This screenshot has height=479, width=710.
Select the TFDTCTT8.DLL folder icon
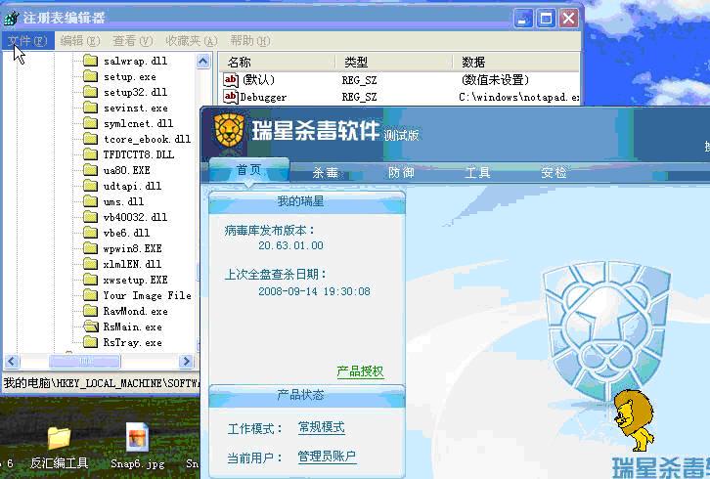coord(91,154)
